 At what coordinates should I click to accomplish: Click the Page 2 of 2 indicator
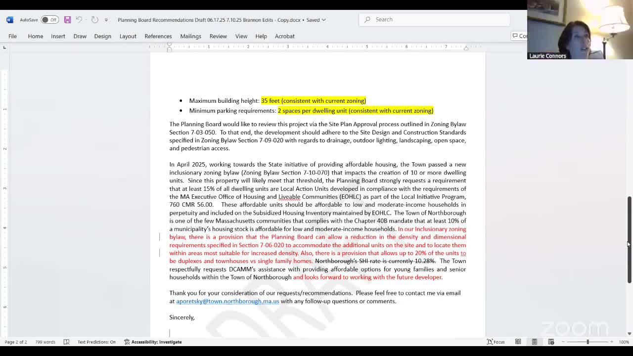[16, 342]
